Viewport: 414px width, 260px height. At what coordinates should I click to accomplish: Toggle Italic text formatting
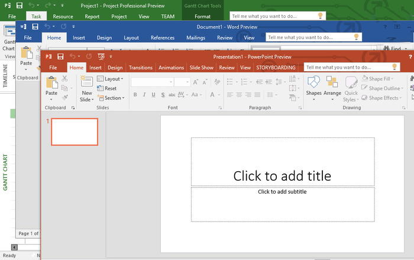click(144, 95)
